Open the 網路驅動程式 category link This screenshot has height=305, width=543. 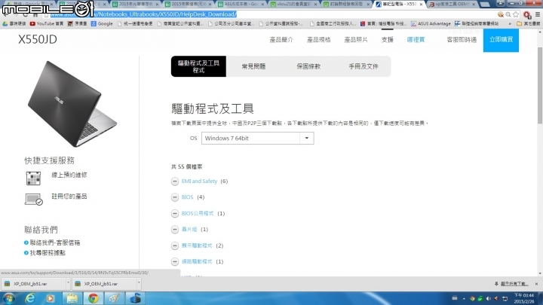(197, 261)
